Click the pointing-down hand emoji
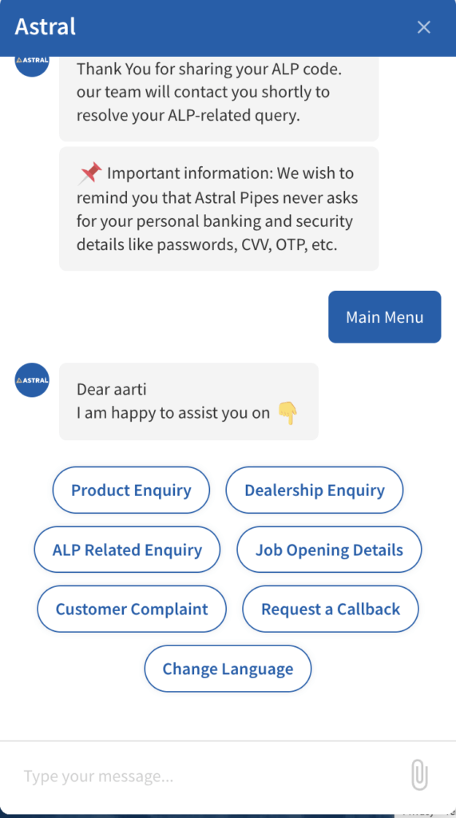This screenshot has height=818, width=456. click(287, 413)
